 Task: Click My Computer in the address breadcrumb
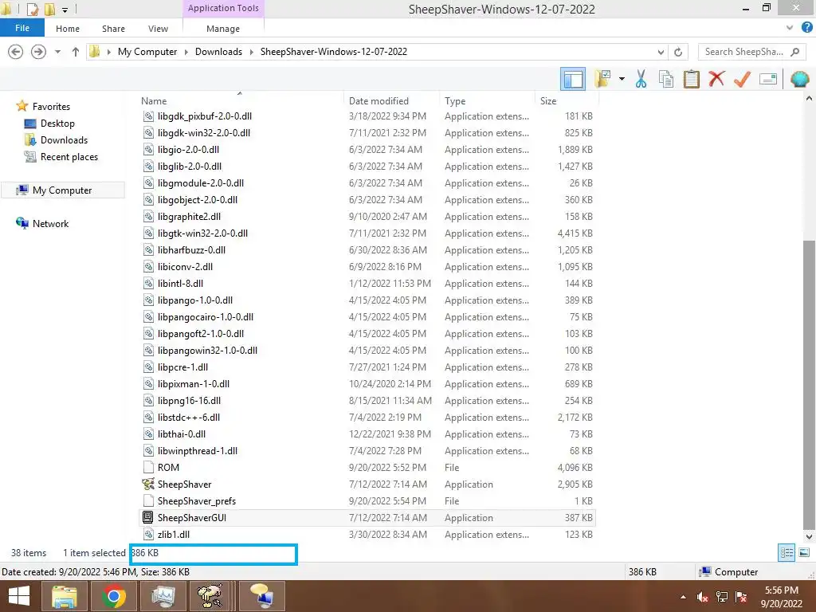click(147, 52)
